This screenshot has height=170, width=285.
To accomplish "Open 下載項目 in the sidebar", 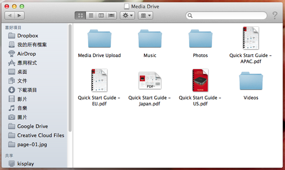I will pos(35,90).
